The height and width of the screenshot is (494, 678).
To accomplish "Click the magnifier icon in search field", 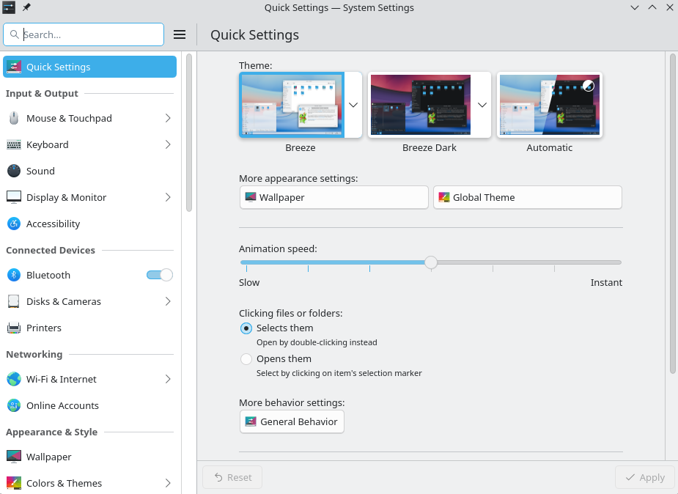I will [14, 34].
